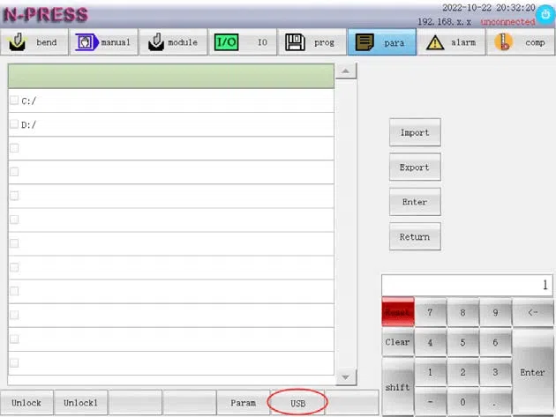Click the unconnected status text
The height and width of the screenshot is (417, 556).
click(507, 22)
